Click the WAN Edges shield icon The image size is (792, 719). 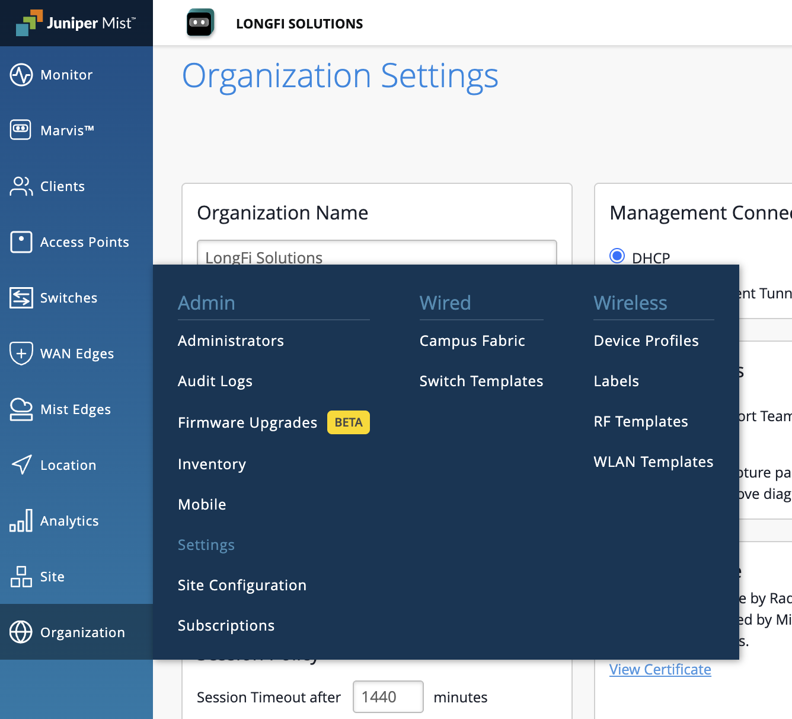pyautogui.click(x=21, y=354)
